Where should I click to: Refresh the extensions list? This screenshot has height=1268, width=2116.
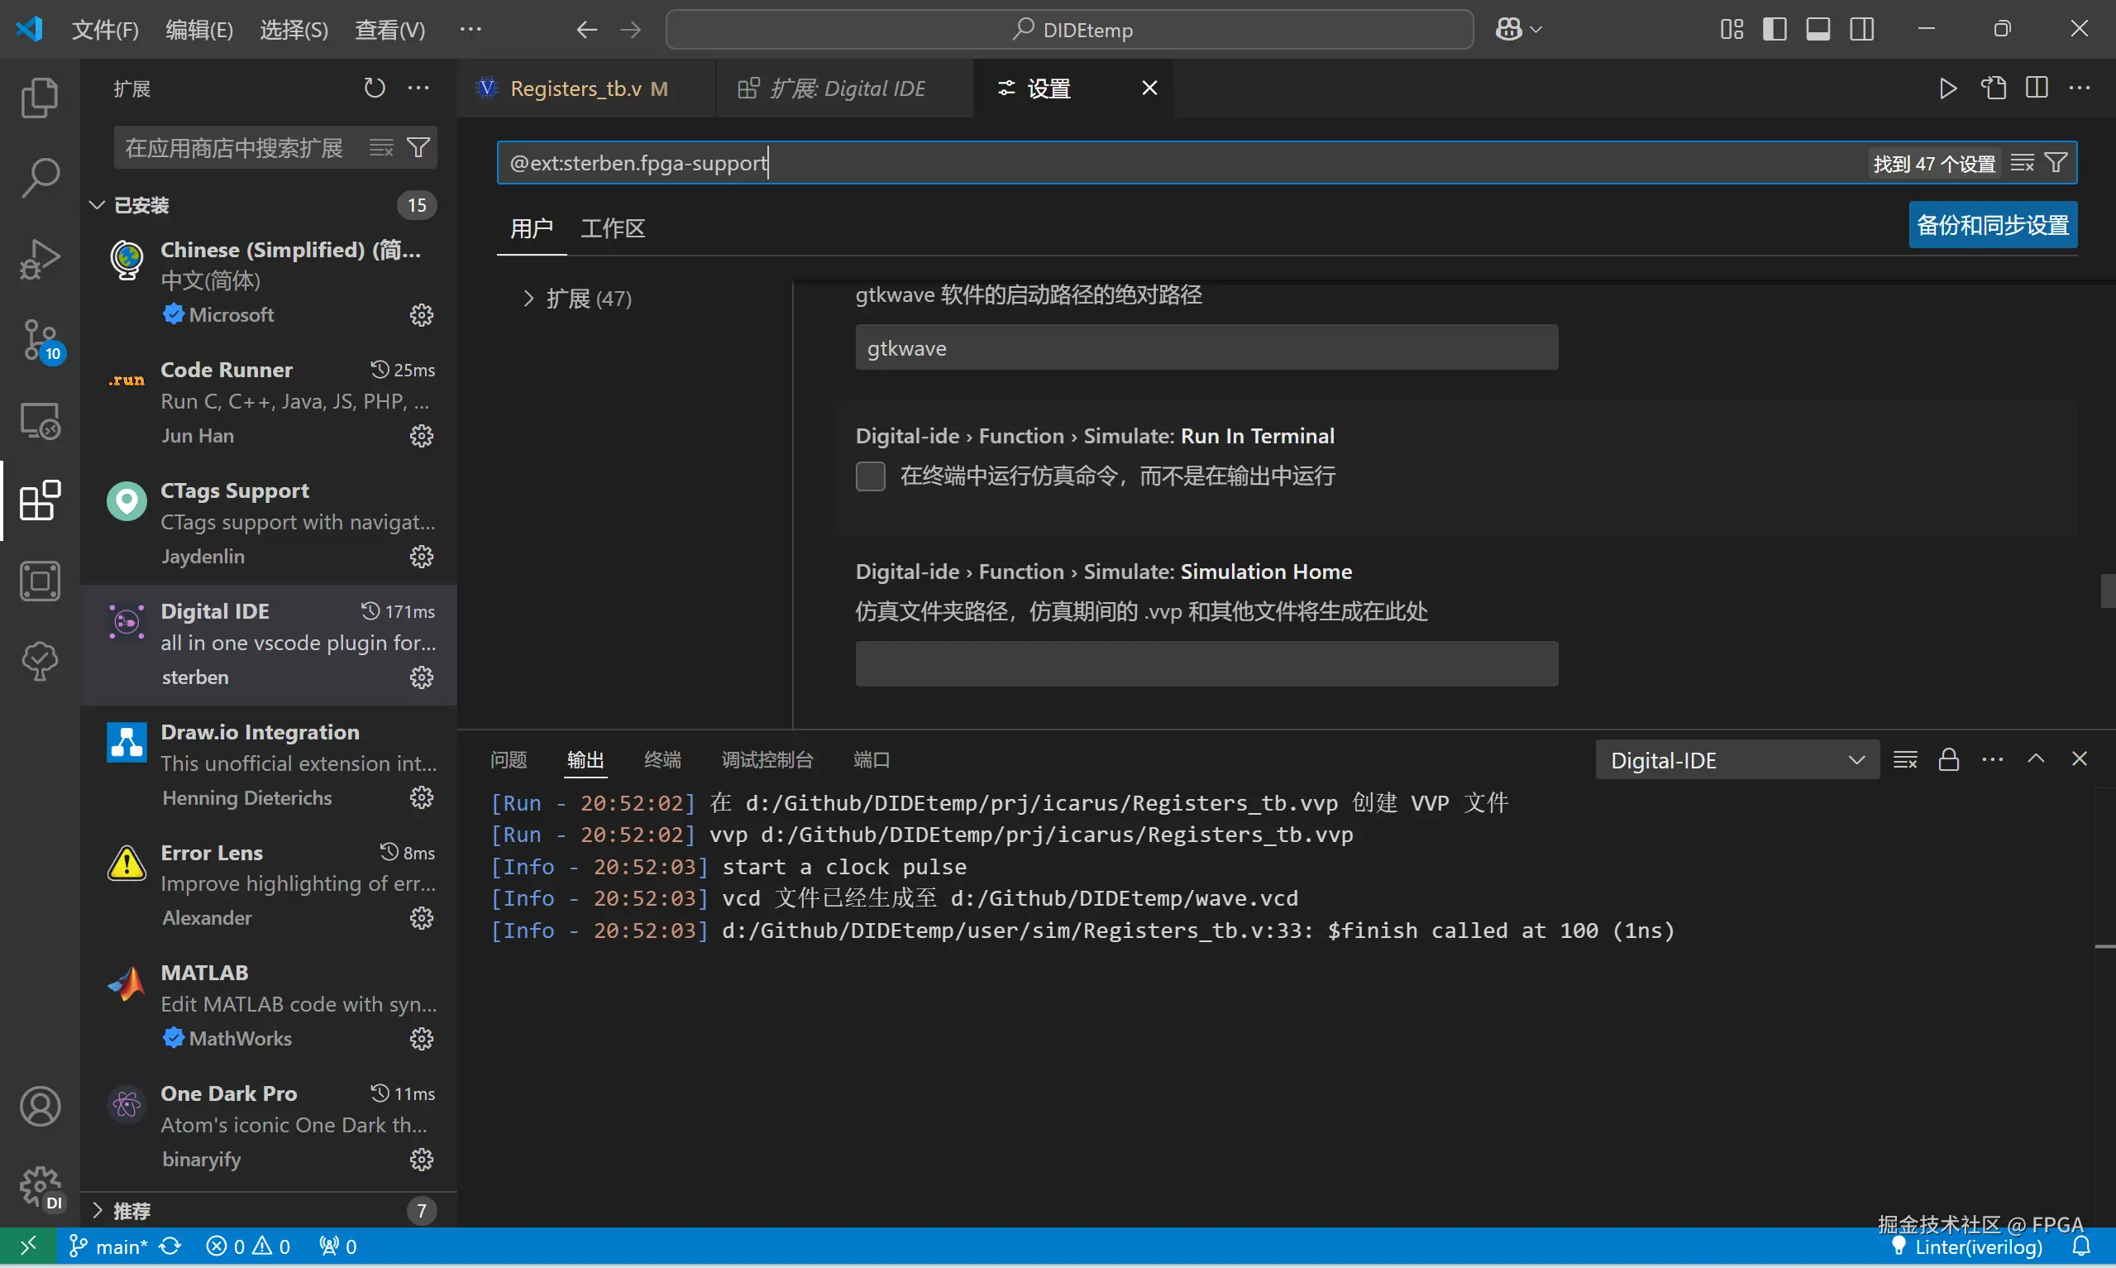tap(374, 88)
